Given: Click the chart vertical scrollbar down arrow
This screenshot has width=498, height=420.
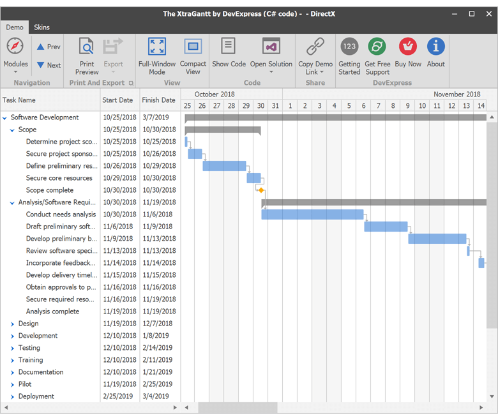Looking at the screenshot, I should tap(492, 396).
